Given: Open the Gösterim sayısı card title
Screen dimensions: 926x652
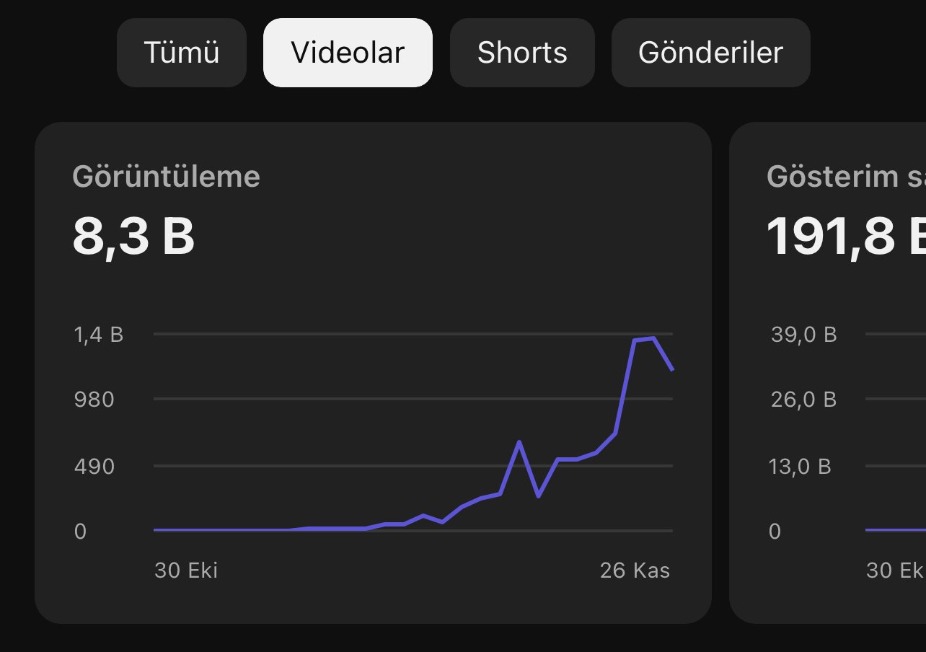Looking at the screenshot, I should coord(846,177).
